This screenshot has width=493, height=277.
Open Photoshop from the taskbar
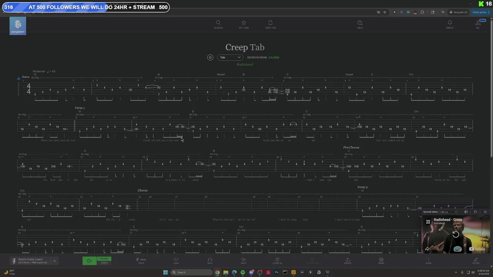pyautogui.click(x=277, y=272)
